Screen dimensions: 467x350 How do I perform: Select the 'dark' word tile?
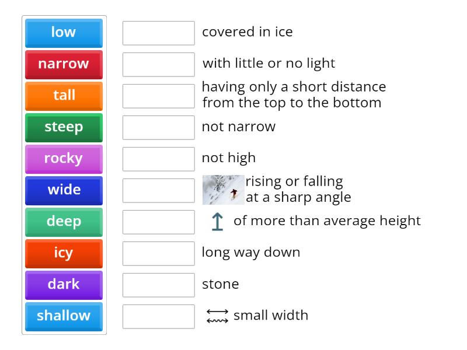point(63,285)
